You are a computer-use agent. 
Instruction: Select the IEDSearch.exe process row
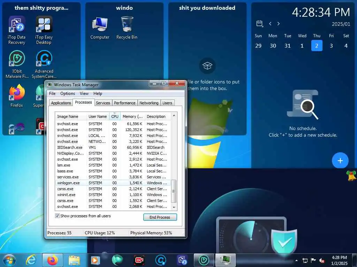[113, 147]
